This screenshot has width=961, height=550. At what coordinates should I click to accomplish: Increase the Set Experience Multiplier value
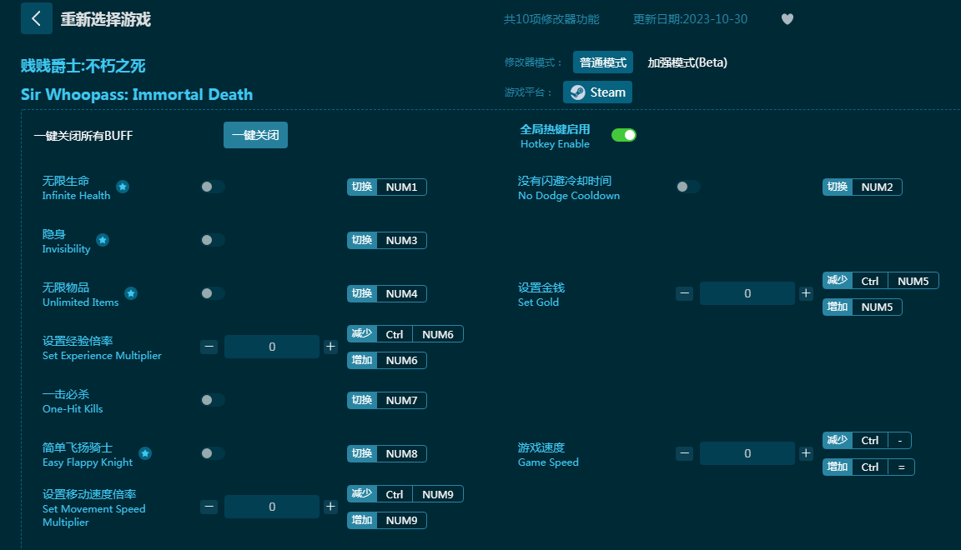point(330,347)
